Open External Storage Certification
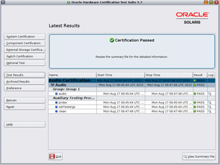Viewport: 220px width, 165px height. (x=25, y=49)
